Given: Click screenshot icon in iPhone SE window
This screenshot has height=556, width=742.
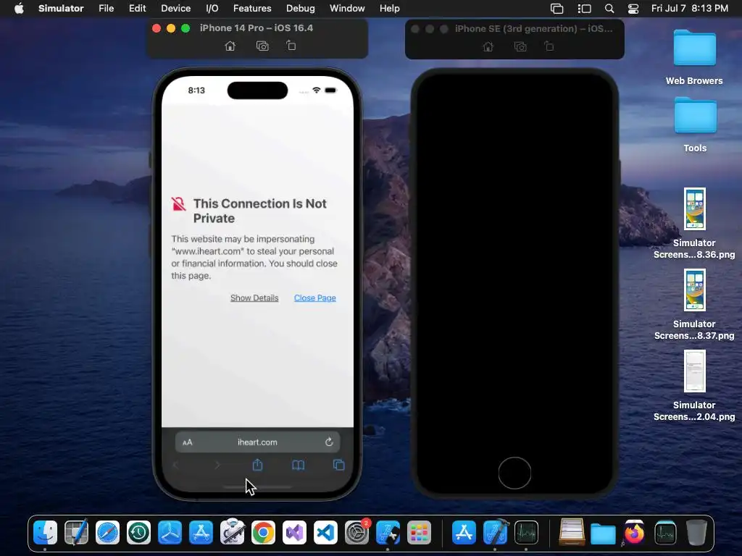Looking at the screenshot, I should click(x=520, y=47).
